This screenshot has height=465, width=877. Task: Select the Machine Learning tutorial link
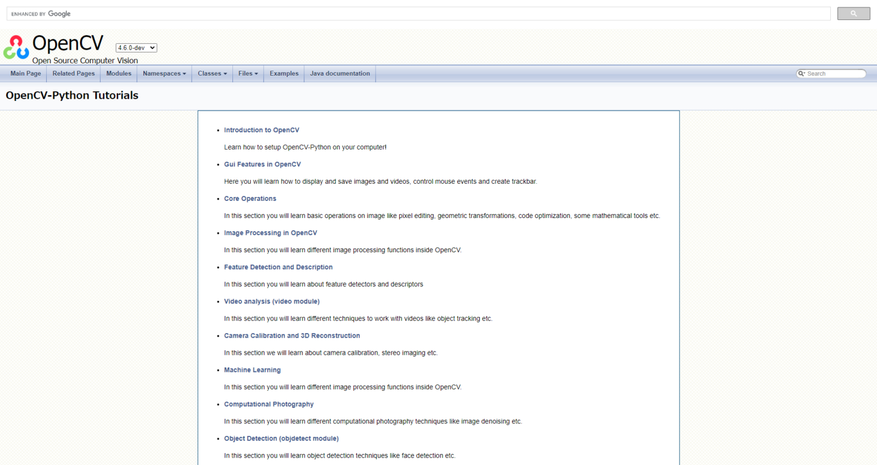point(252,370)
